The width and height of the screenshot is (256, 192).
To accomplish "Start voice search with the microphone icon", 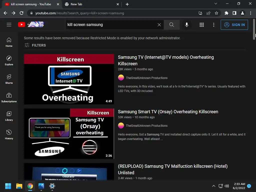I will [186, 25].
